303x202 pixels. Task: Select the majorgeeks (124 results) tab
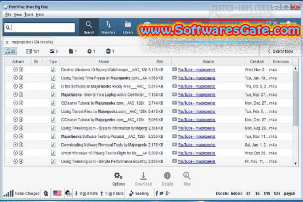32,42
